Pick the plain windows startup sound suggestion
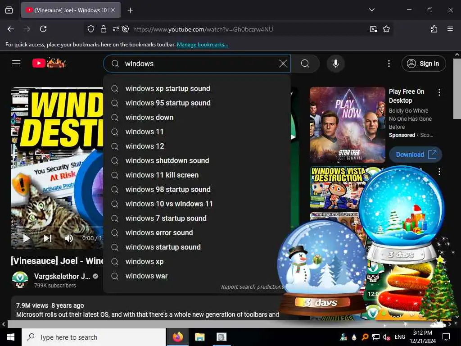The width and height of the screenshot is (461, 346). point(197,247)
